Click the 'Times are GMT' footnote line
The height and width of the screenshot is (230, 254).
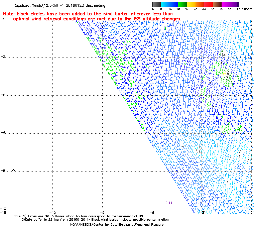click(78, 216)
